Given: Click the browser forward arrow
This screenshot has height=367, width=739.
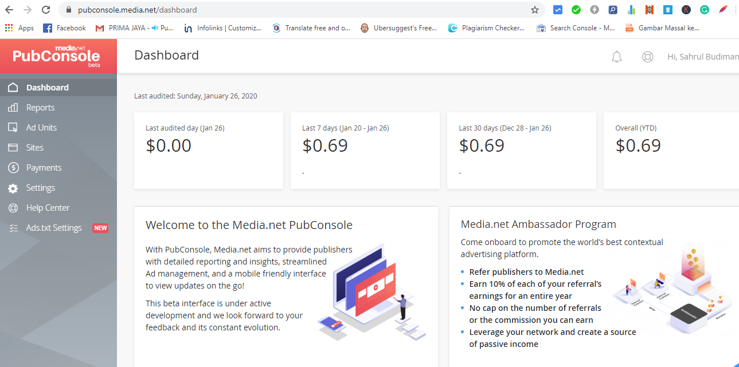Looking at the screenshot, I should 28,10.
